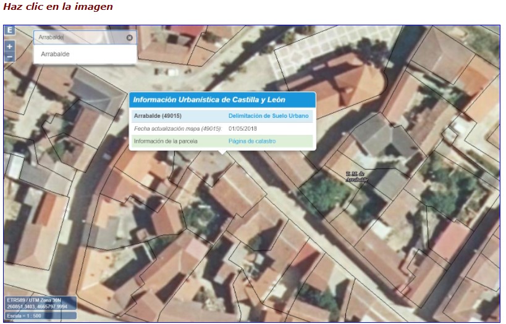Zoom out with the minus button

9,57
